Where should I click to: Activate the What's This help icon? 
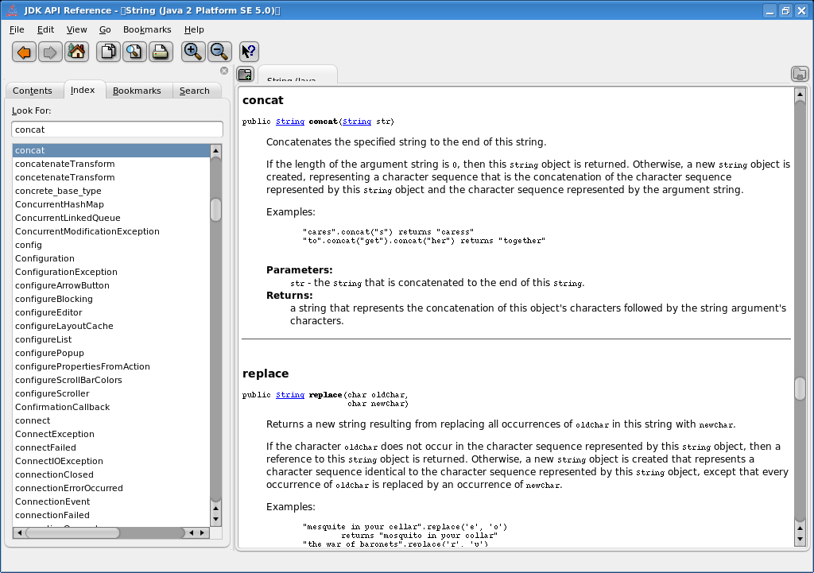[249, 52]
